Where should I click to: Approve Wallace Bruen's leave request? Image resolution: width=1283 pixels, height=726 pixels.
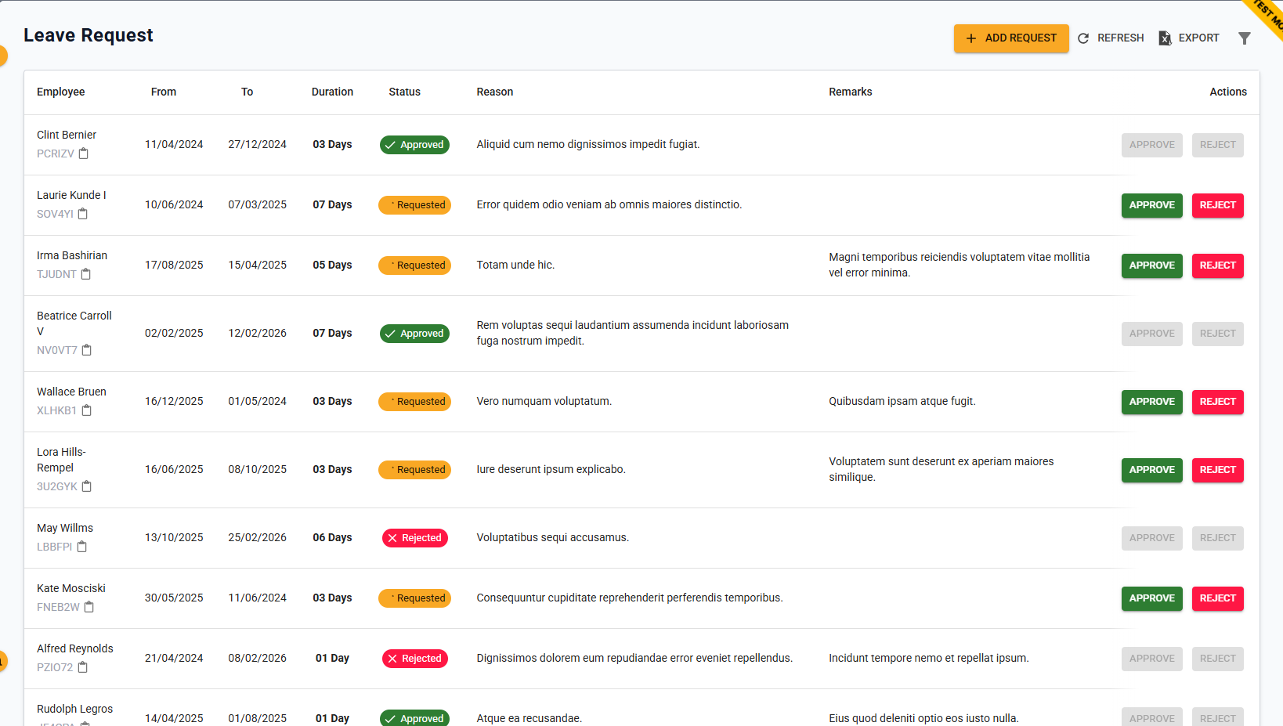pos(1151,402)
